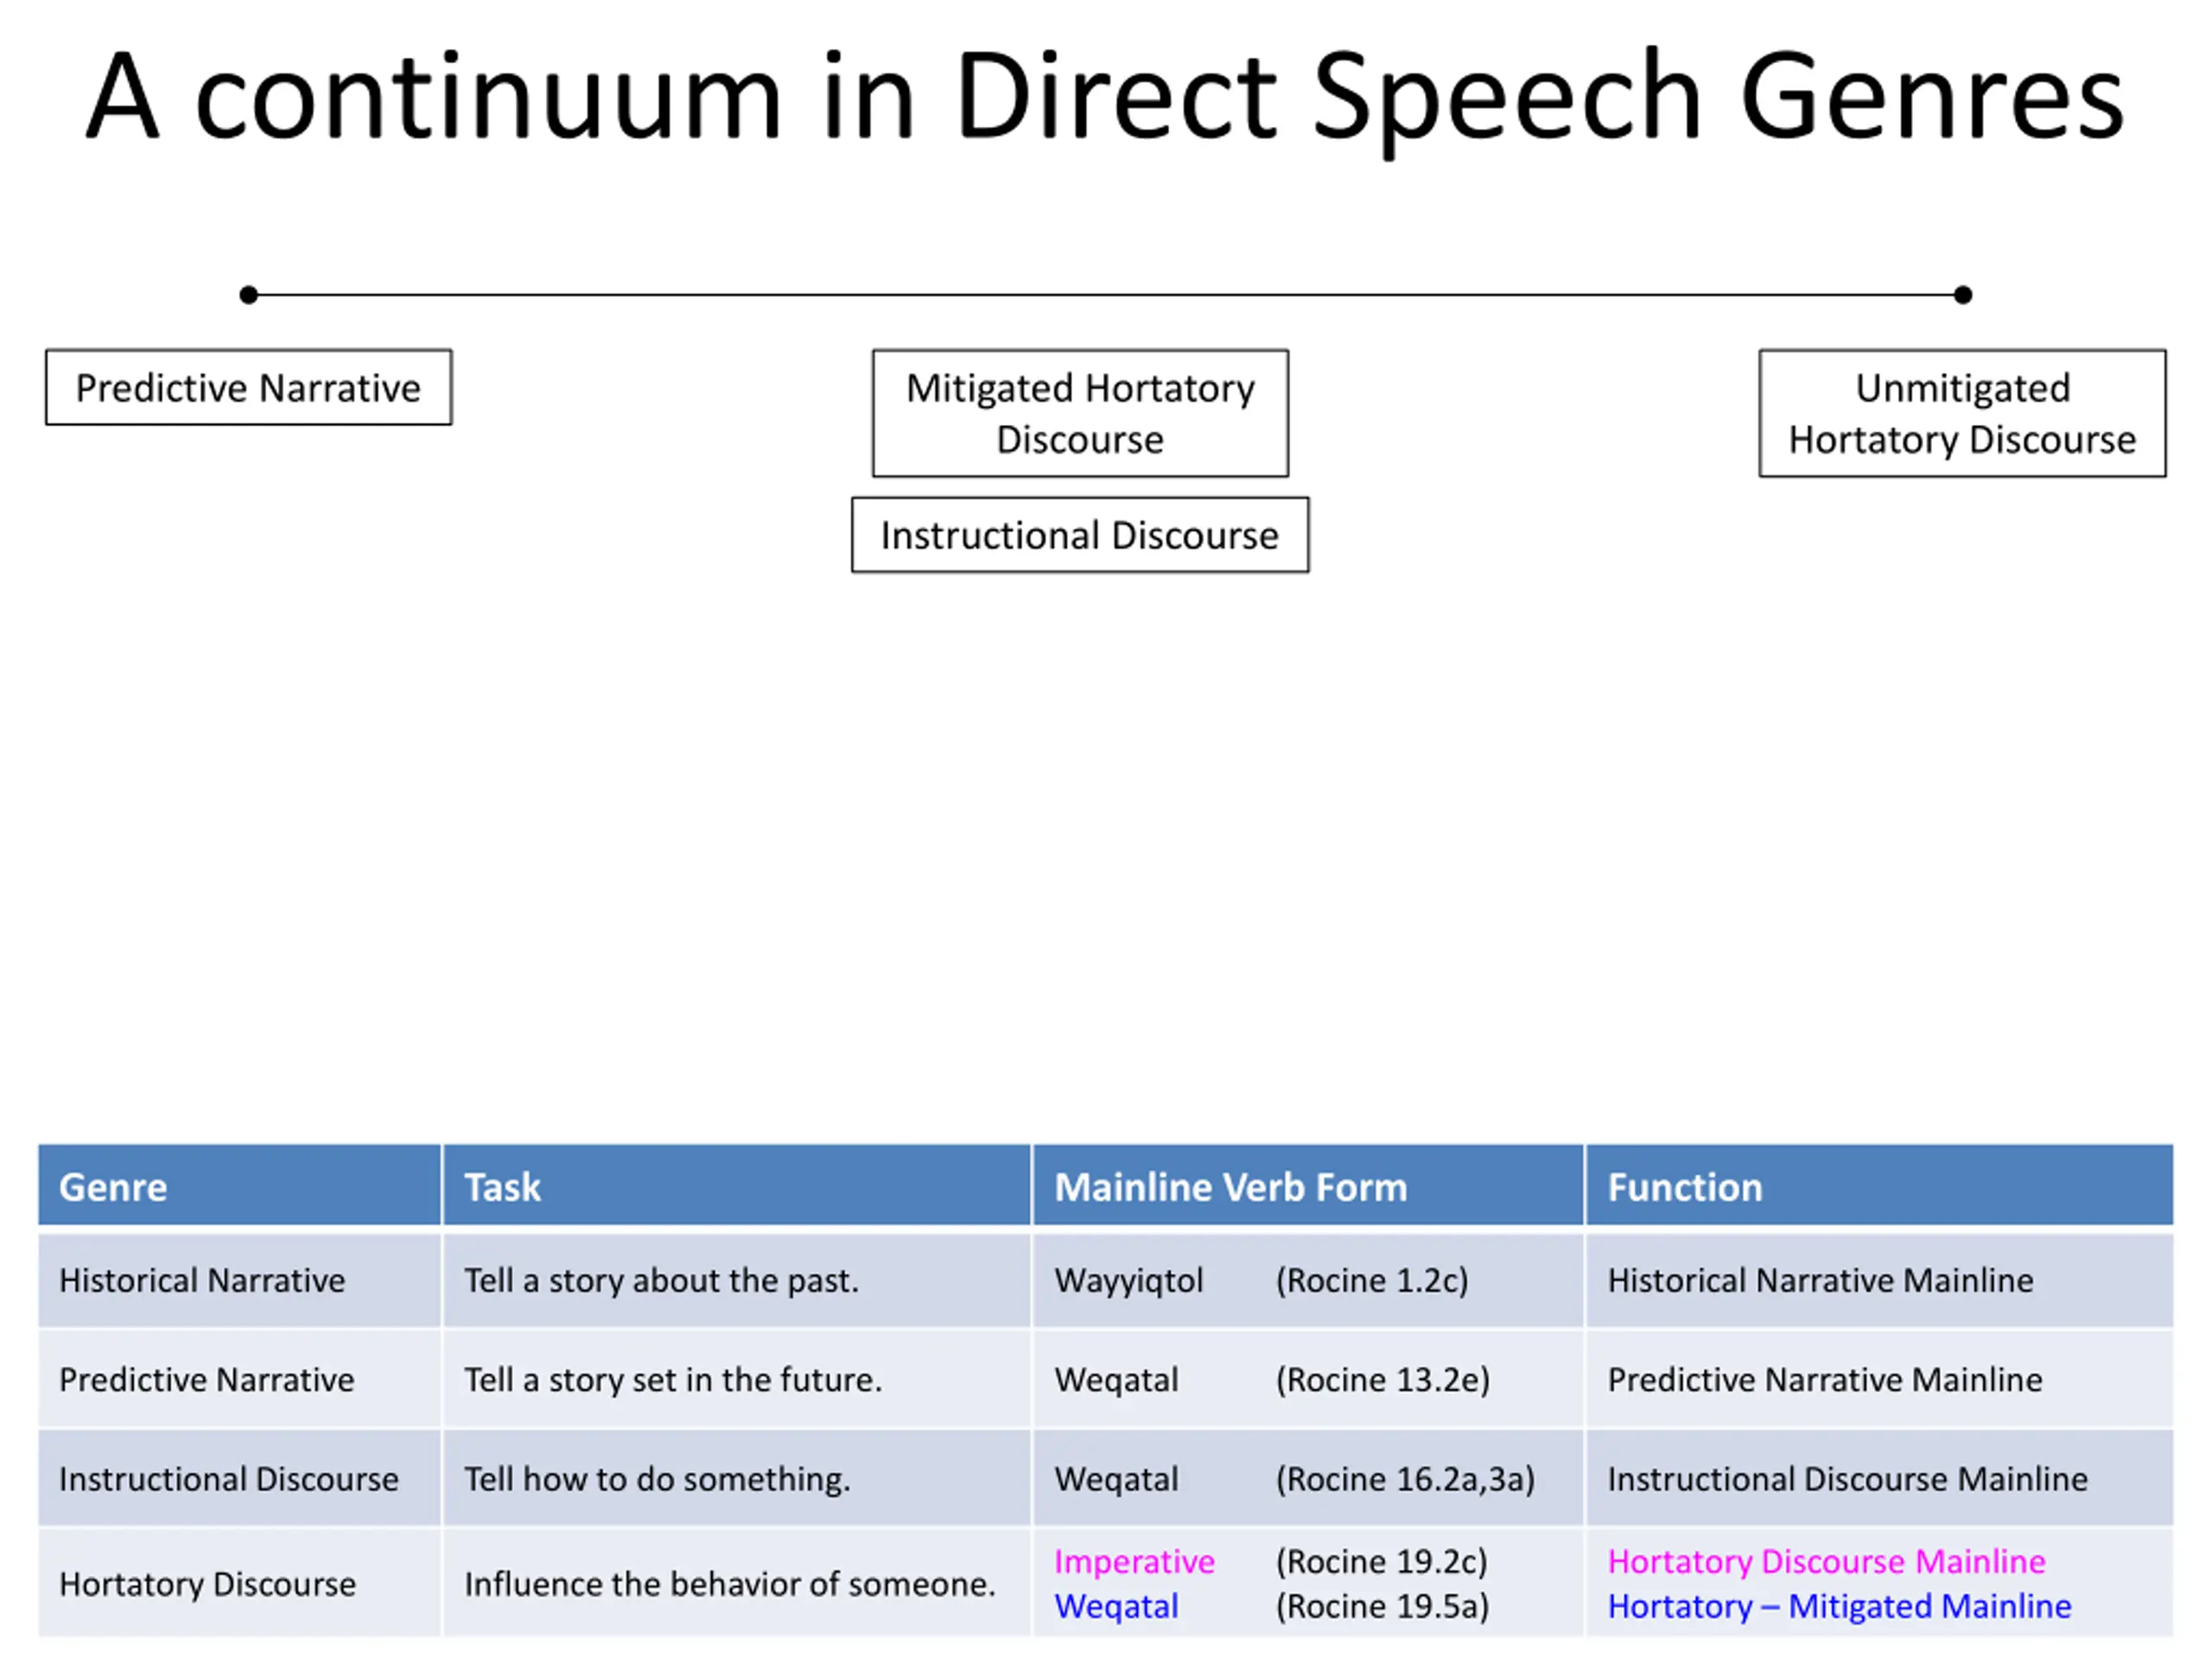2212x1659 pixels.
Task: Select the 'Instructional Discourse' box under the continuum
Action: click(1080, 535)
